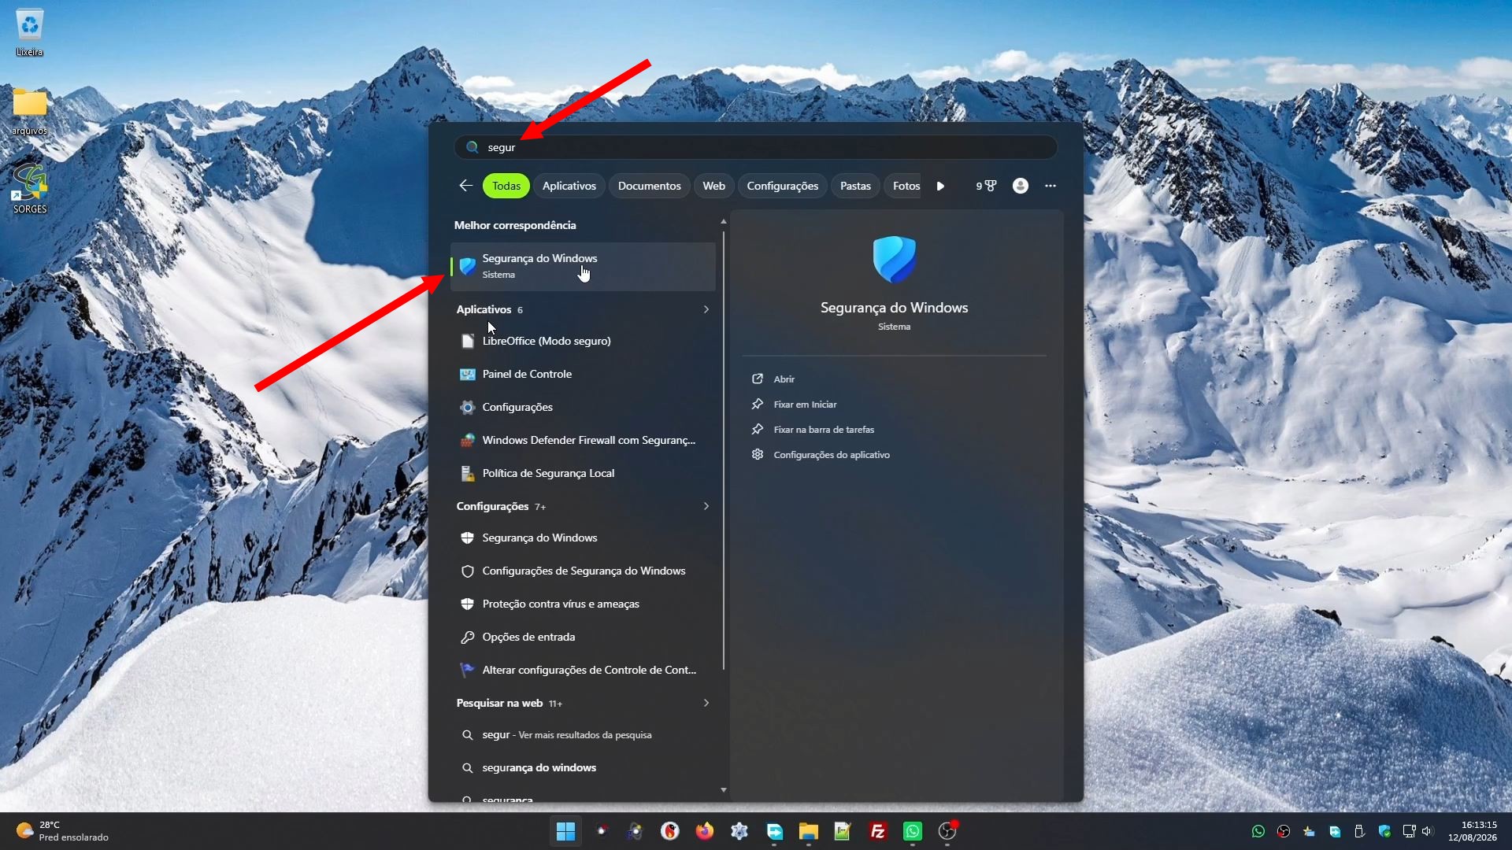This screenshot has width=1512, height=850.
Task: Open the rewards points trophy icon
Action: click(x=986, y=186)
